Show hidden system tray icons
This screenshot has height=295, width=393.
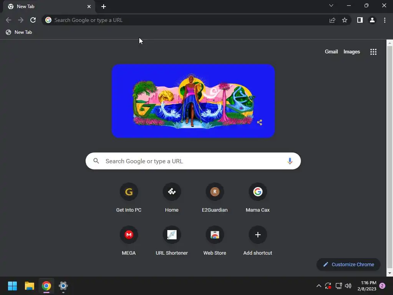tap(319, 286)
